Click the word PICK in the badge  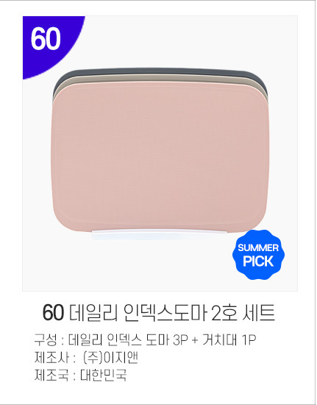(258, 261)
